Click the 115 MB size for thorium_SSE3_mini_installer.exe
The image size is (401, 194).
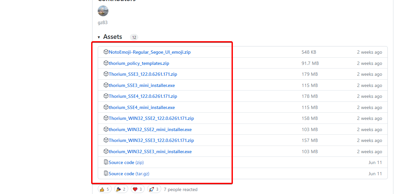coord(310,85)
